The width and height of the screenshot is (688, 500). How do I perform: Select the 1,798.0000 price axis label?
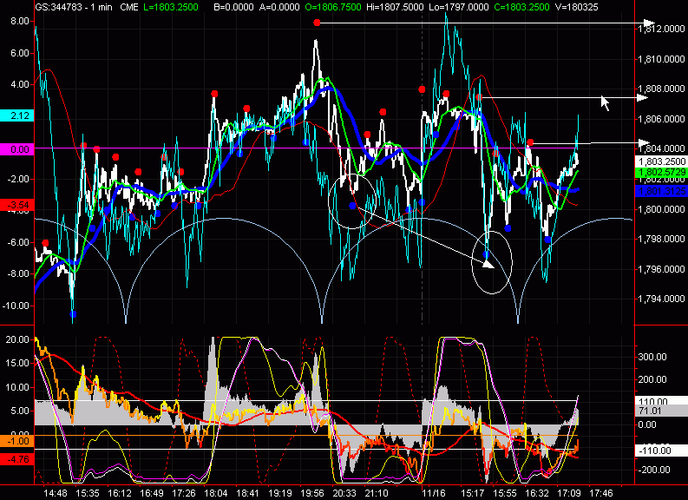pos(661,239)
